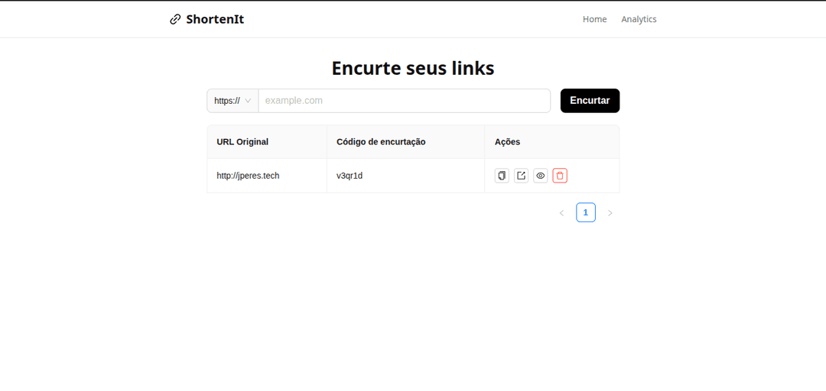
Task: Open the v3qr1d short link externally
Action: [521, 176]
